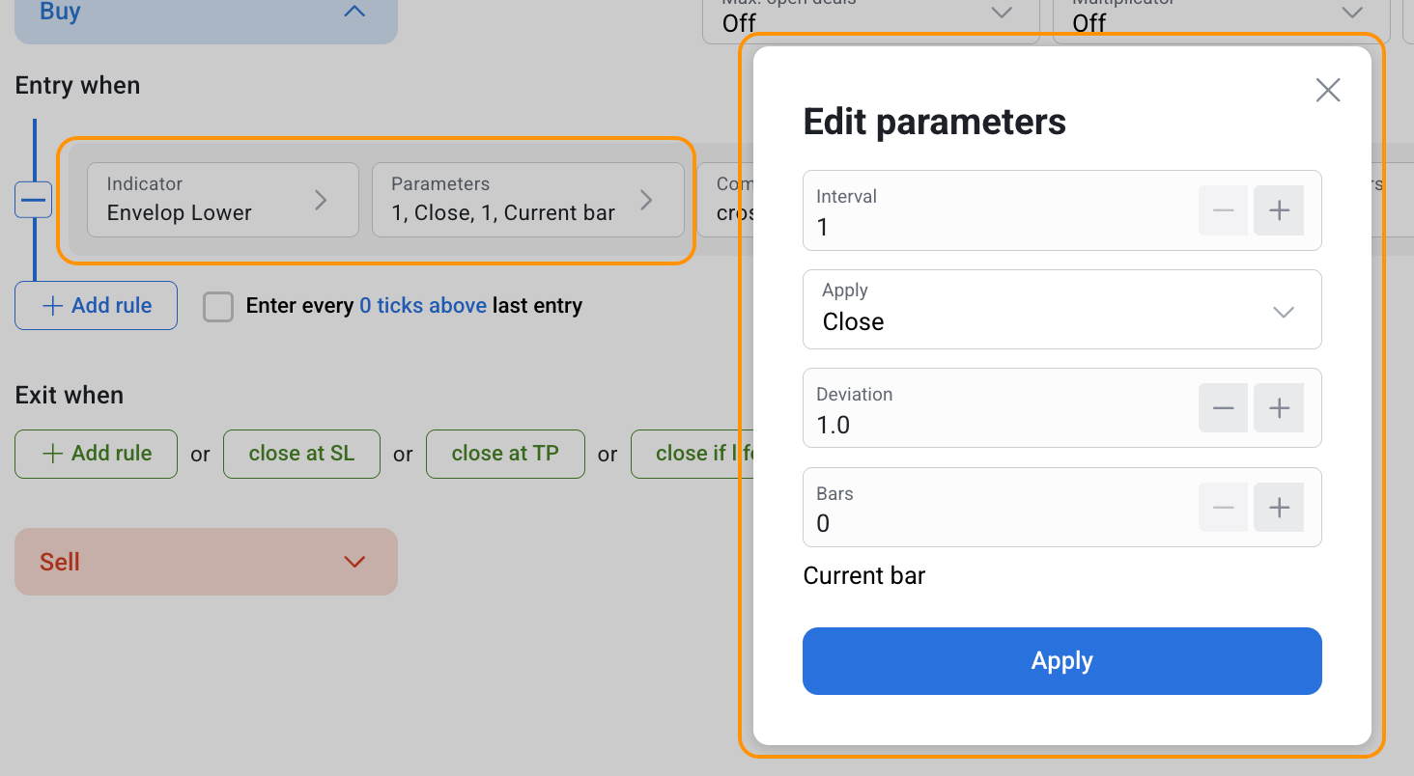Increase the Deviation value with plus

[1279, 408]
